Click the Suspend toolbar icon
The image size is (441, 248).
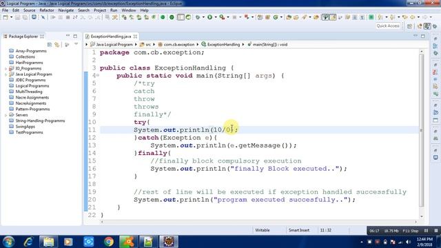tap(61, 17)
